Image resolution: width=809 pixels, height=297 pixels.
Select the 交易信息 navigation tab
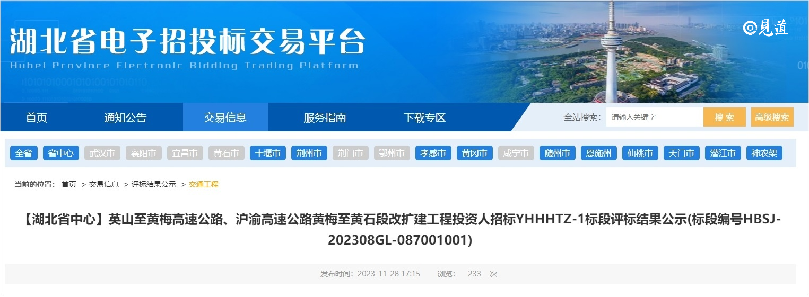pyautogui.click(x=225, y=118)
